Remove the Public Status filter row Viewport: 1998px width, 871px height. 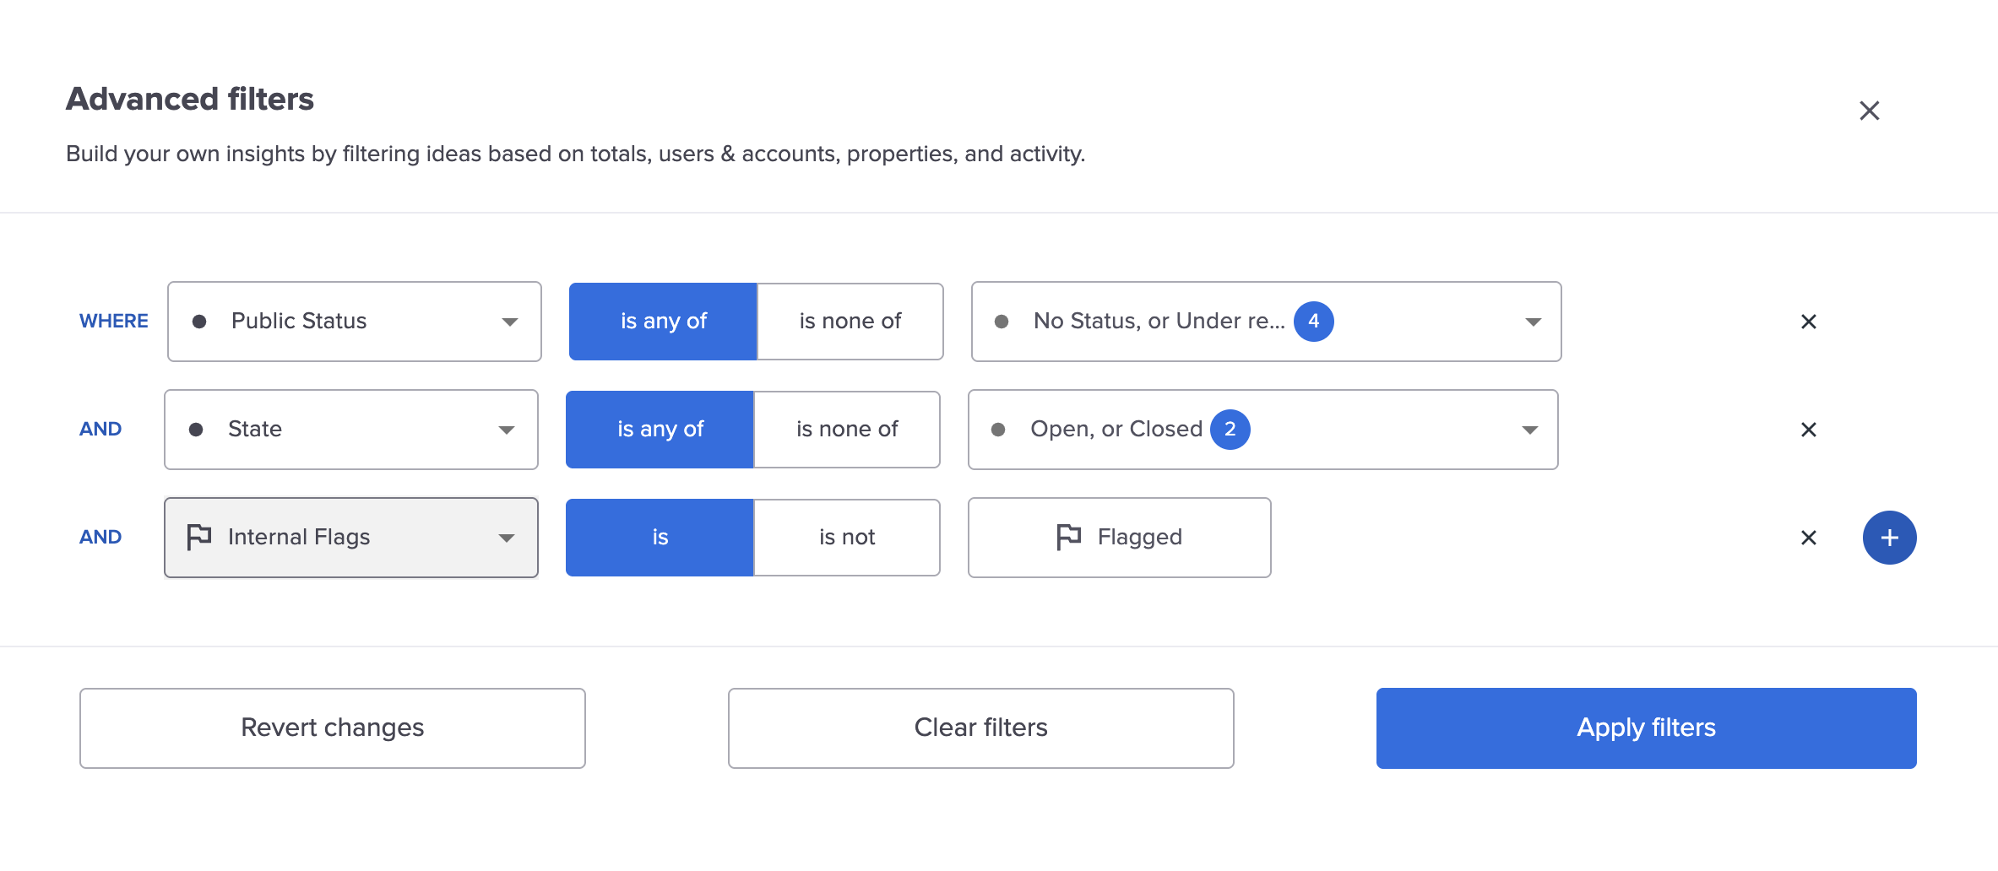click(1808, 322)
